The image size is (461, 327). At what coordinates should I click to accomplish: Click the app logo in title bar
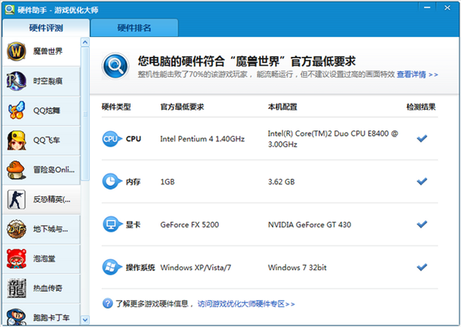[9, 9]
